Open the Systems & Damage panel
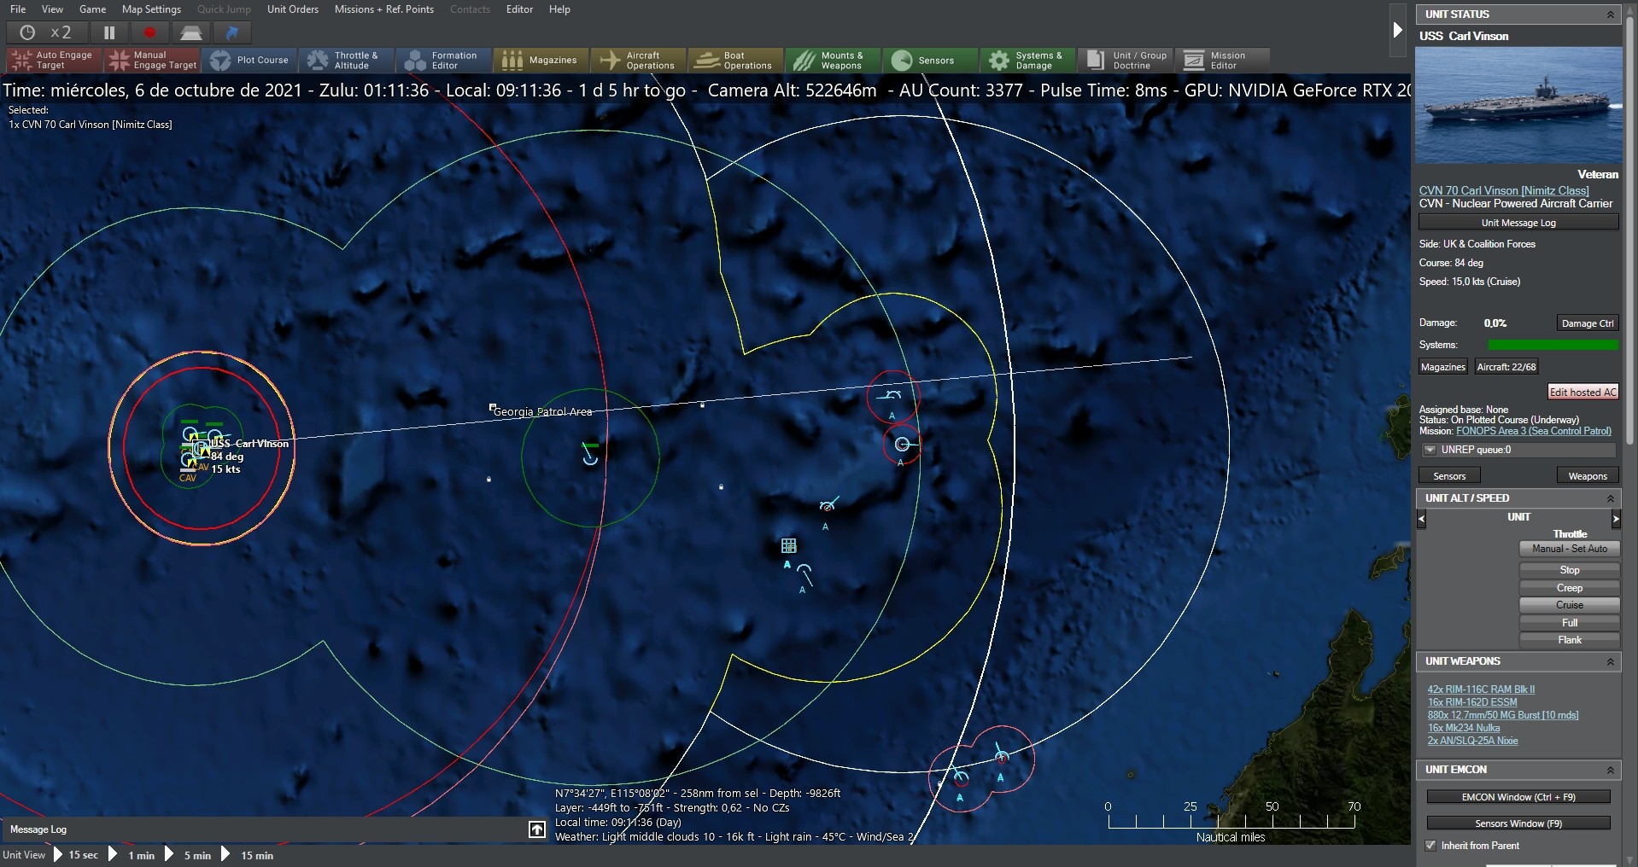Viewport: 1638px width, 867px height. point(1027,60)
